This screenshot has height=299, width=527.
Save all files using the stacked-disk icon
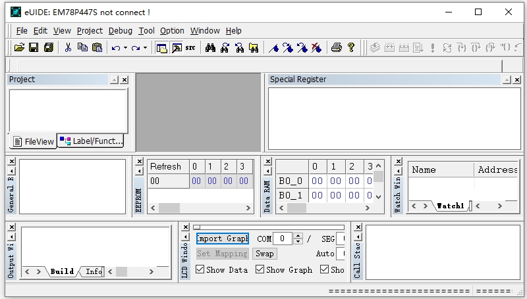(49, 47)
